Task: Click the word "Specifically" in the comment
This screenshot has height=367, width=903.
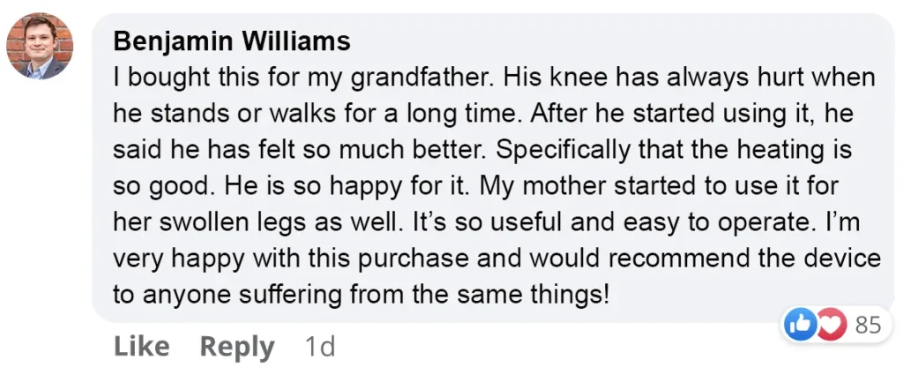Action: (525, 150)
